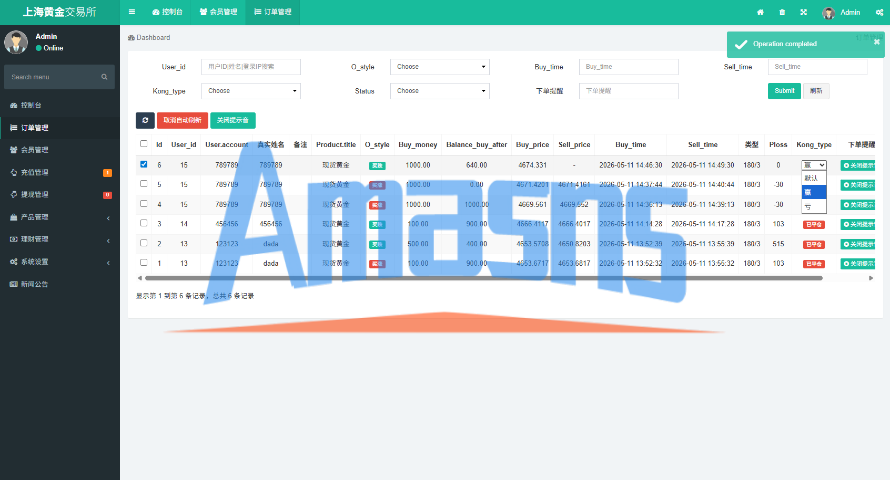Check the checkbox for order Id 2
The width and height of the screenshot is (890, 480).
144,243
